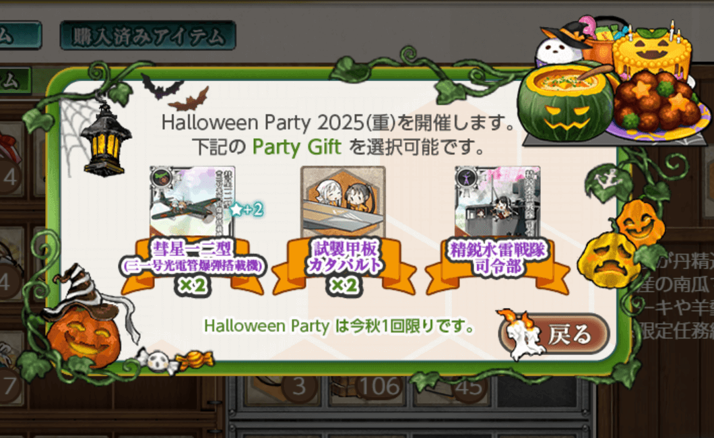714x438 pixels.
Task: Open the 購入済みアイテム tab
Action: click(148, 36)
